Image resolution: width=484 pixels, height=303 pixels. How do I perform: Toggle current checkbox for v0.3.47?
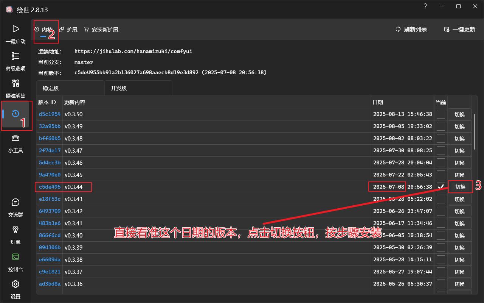tap(441, 150)
